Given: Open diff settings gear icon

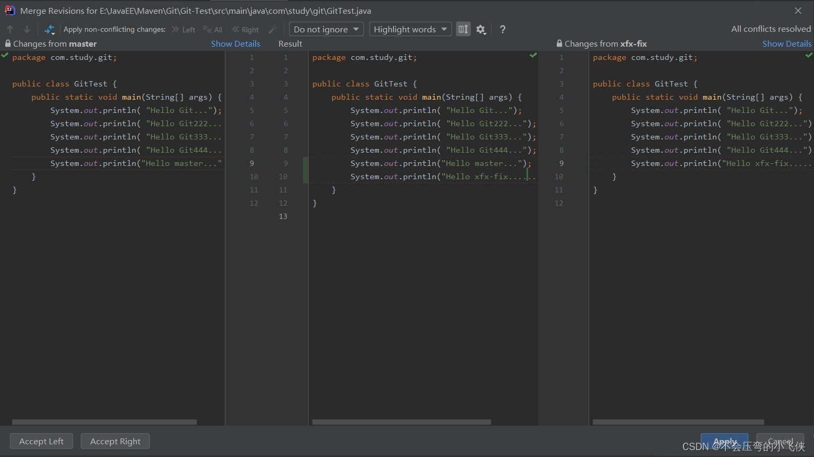Looking at the screenshot, I should click(481, 30).
